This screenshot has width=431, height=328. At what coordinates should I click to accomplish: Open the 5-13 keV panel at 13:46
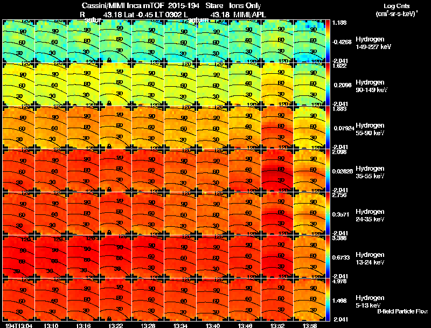[x=245, y=300]
